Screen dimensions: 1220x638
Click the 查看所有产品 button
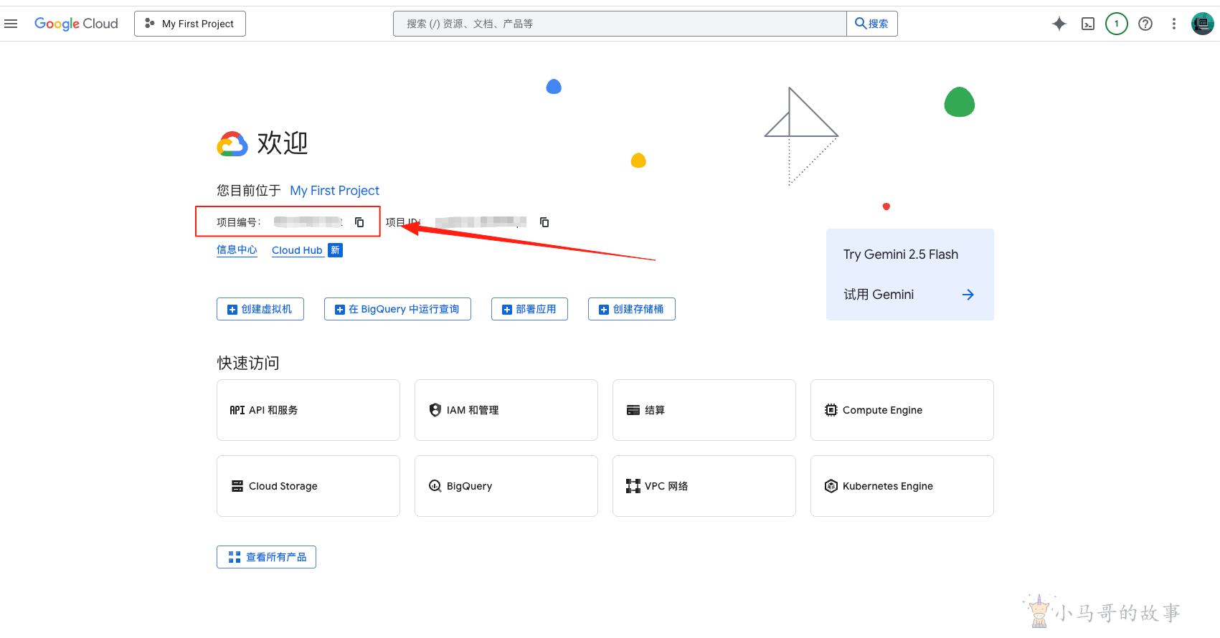pyautogui.click(x=266, y=557)
